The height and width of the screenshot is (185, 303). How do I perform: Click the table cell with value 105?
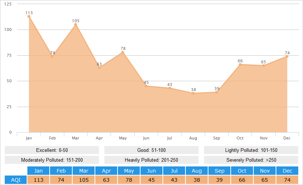84,180
